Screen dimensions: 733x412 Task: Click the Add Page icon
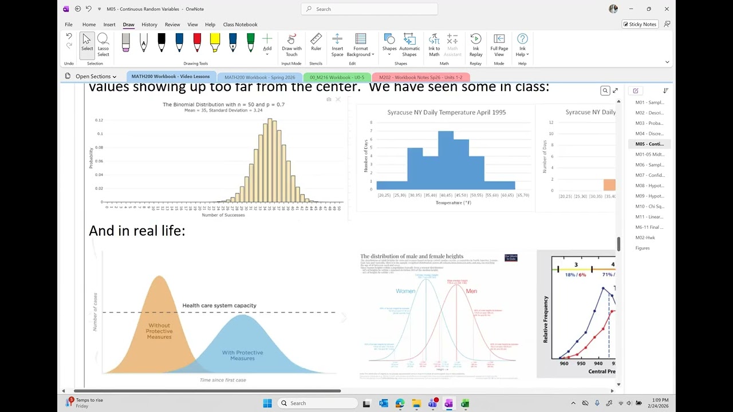pos(636,90)
